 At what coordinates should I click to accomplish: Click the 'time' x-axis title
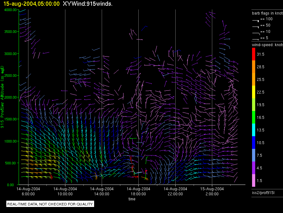[132, 199]
